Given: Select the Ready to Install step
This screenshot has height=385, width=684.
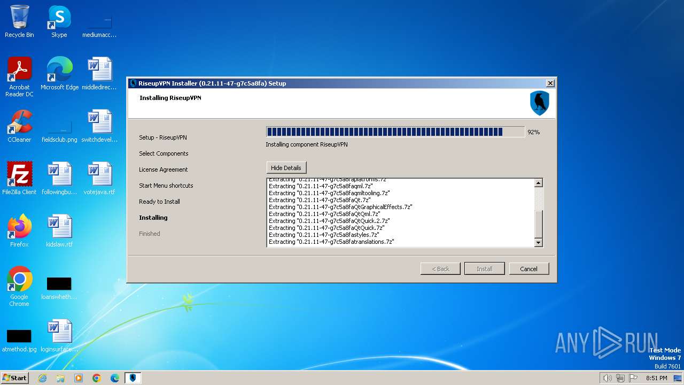Looking at the screenshot, I should tap(159, 202).
